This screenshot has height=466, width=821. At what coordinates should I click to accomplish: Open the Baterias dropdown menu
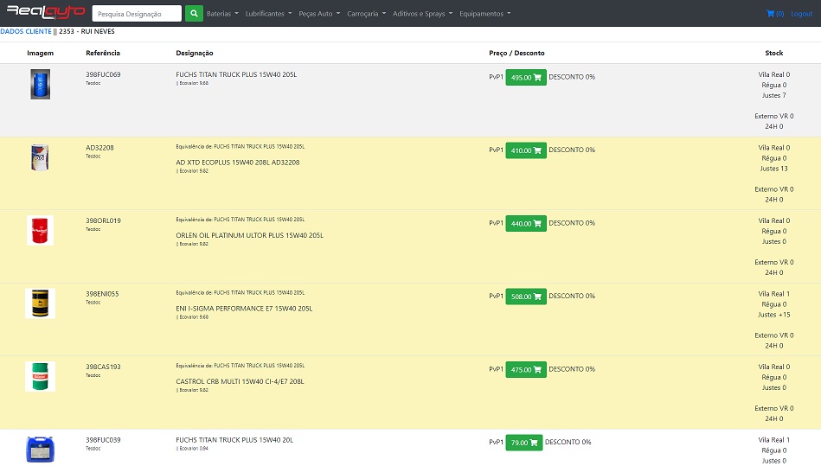click(222, 14)
